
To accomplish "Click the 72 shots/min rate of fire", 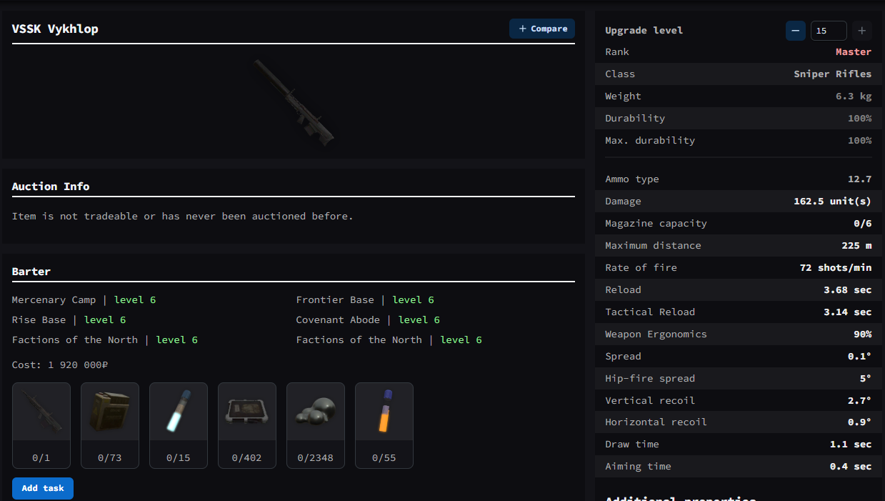I will coord(836,268).
